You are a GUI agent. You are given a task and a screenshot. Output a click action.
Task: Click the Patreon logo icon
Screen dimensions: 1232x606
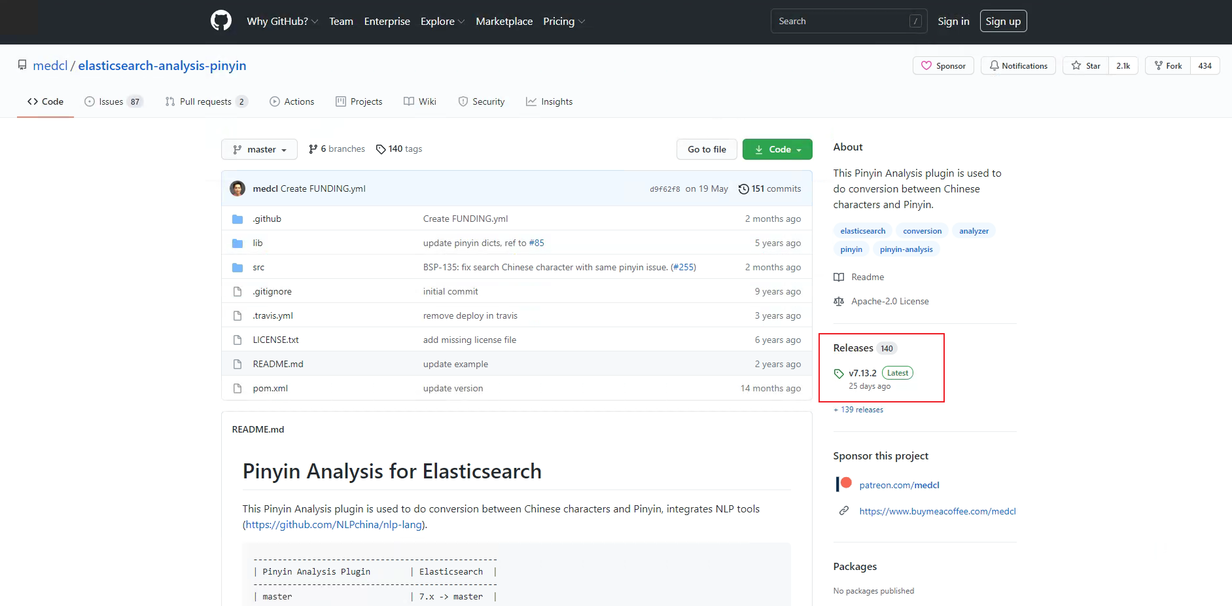pos(843,484)
